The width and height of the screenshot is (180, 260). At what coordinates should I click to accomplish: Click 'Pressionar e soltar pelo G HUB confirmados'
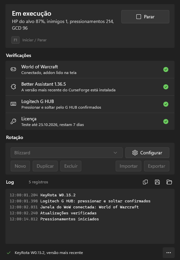tap(61, 107)
